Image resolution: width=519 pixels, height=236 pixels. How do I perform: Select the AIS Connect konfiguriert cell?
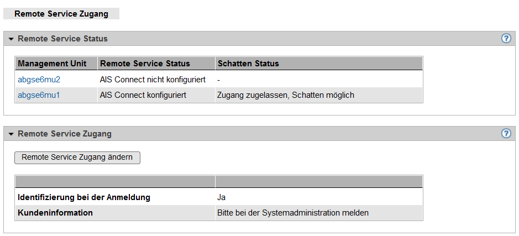(143, 95)
